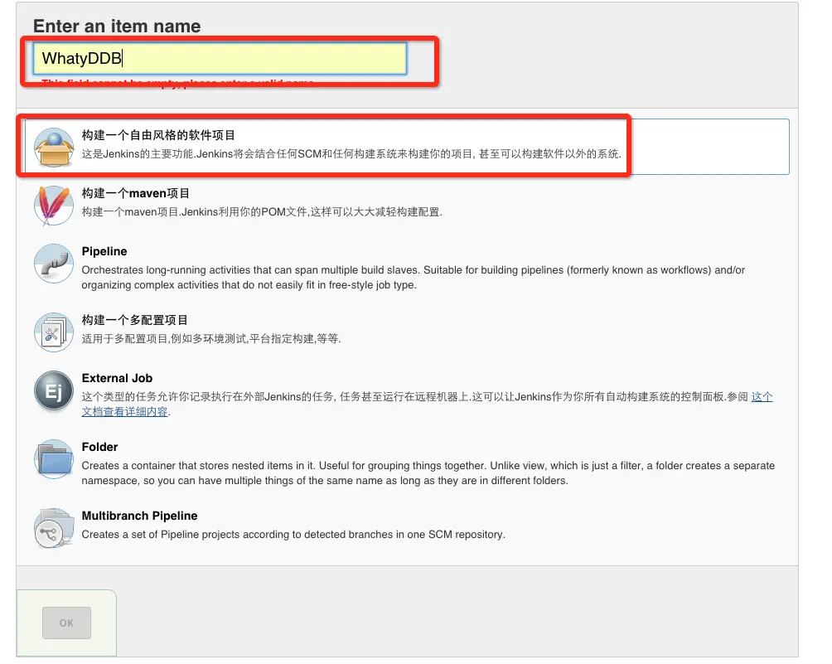Choose the Multibranch Pipeline title

(139, 516)
